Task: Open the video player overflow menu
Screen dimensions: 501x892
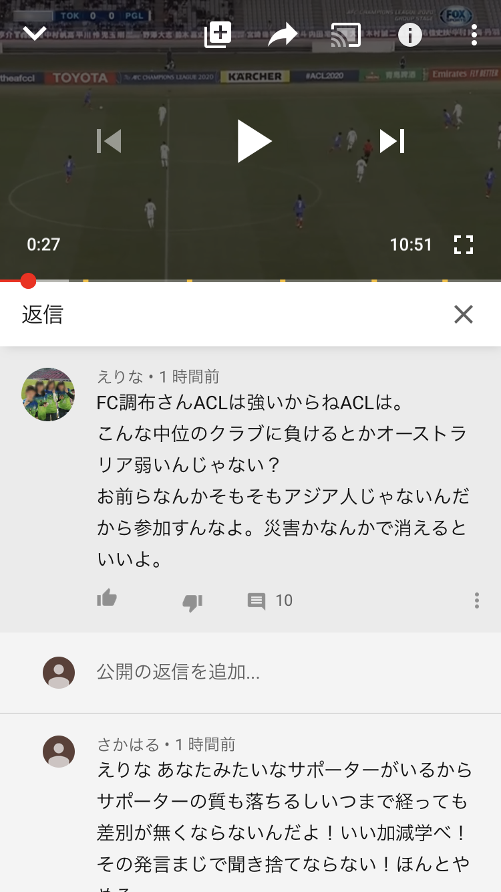Action: [474, 35]
